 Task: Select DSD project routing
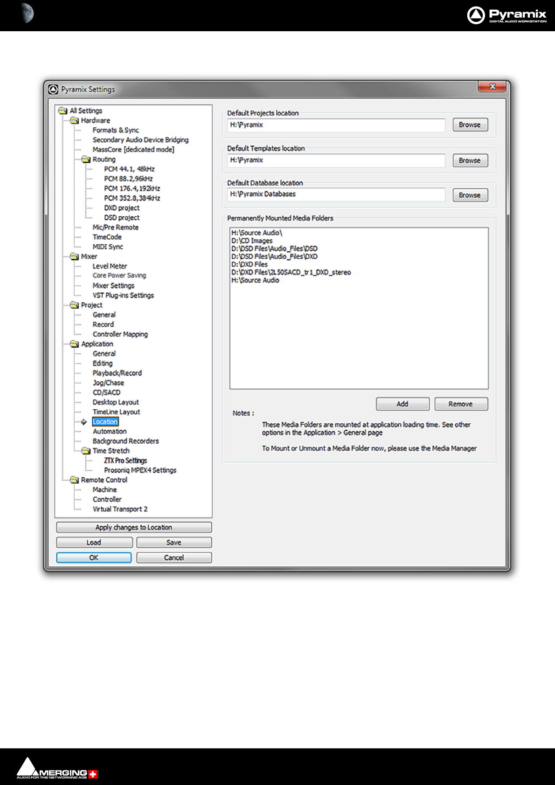click(122, 218)
